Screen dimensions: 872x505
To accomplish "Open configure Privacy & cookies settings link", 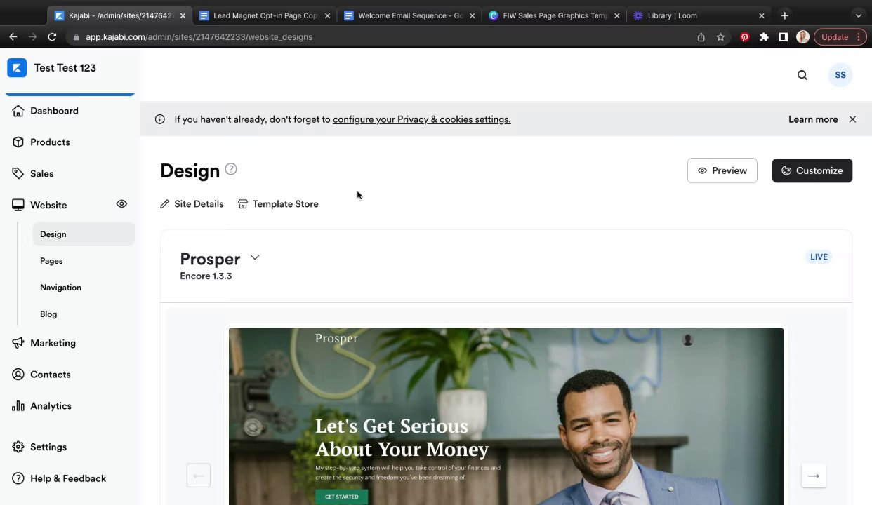I will (x=421, y=119).
